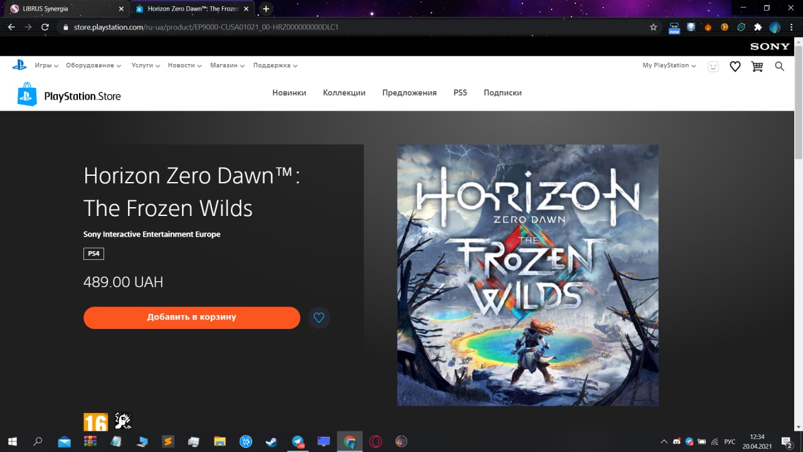Open the Windows Start menu
803x452 pixels.
tap(12, 441)
